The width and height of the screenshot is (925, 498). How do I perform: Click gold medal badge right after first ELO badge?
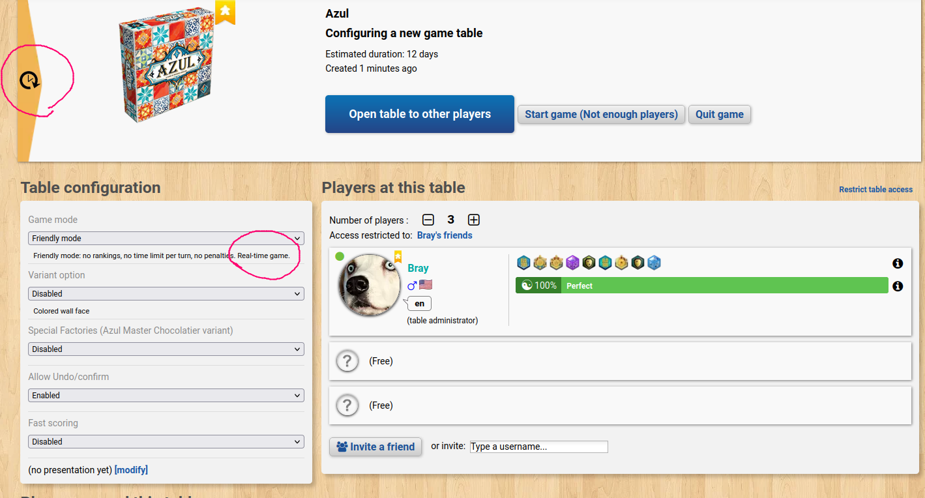click(540, 263)
